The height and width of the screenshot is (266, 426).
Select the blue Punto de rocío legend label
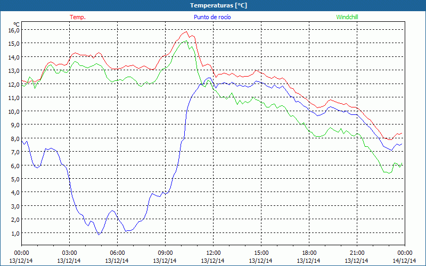(212, 17)
